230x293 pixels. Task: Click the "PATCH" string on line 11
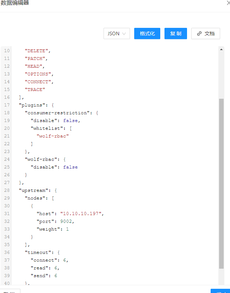pyautogui.click(x=35, y=59)
